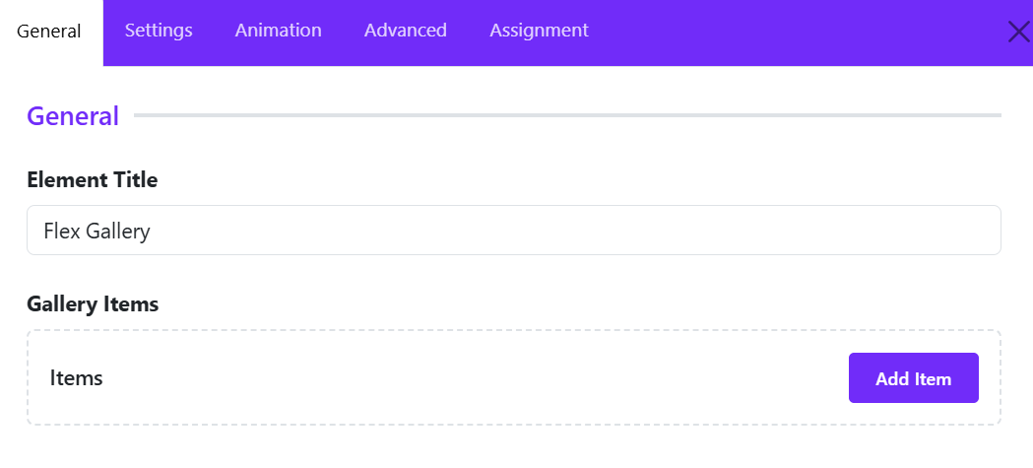This screenshot has width=1033, height=468.
Task: Click the white space above the Element Title label
Action: tap(514, 149)
